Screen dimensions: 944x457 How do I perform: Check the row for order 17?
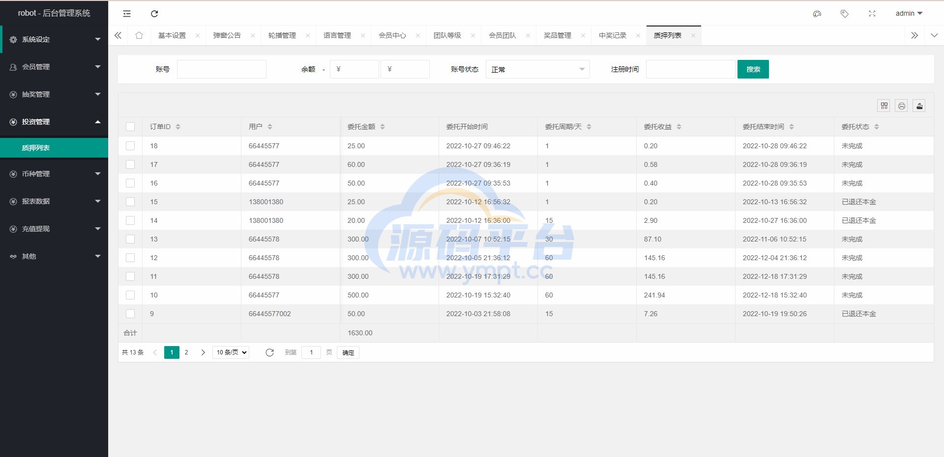pyautogui.click(x=130, y=164)
